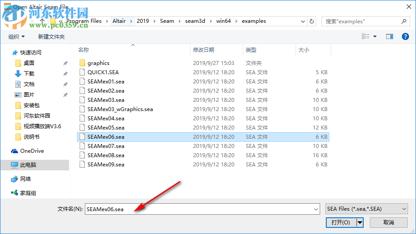Viewport: 416px width, 234px height.
Task: Unpin 文档 pin icon
Action: [x=65, y=84]
